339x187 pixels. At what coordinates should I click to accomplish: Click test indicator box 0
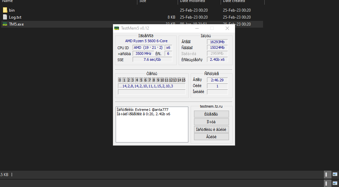coord(120,80)
